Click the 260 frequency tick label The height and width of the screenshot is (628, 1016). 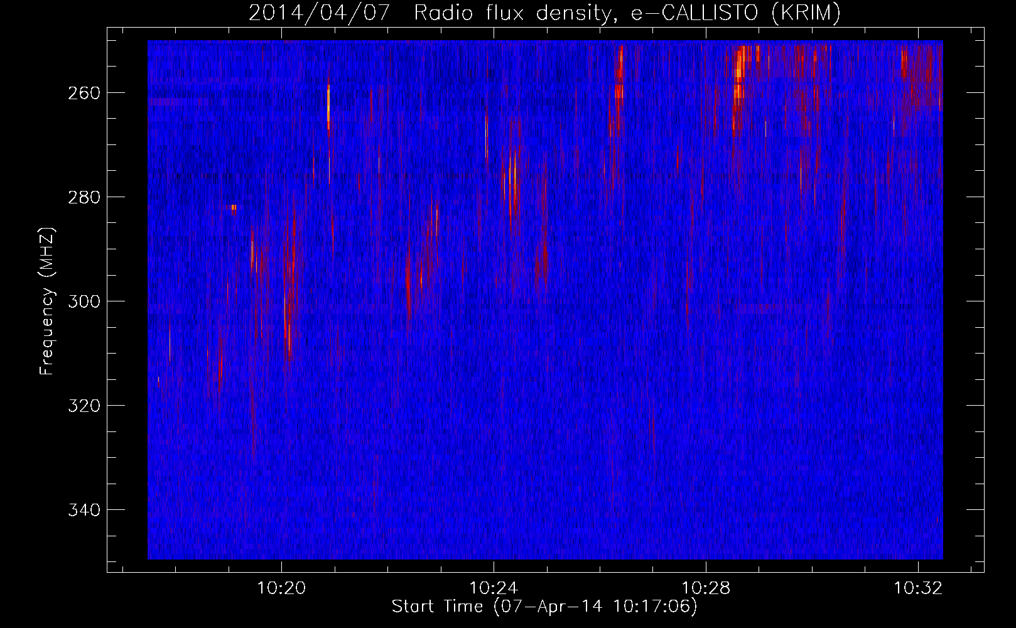coord(84,93)
